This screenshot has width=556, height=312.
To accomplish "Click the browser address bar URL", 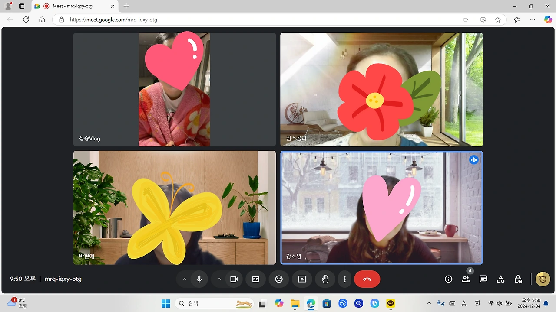I will point(113,19).
